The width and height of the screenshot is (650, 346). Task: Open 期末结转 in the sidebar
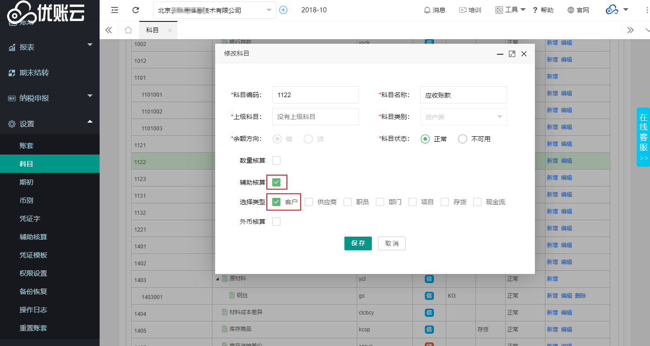50,72
